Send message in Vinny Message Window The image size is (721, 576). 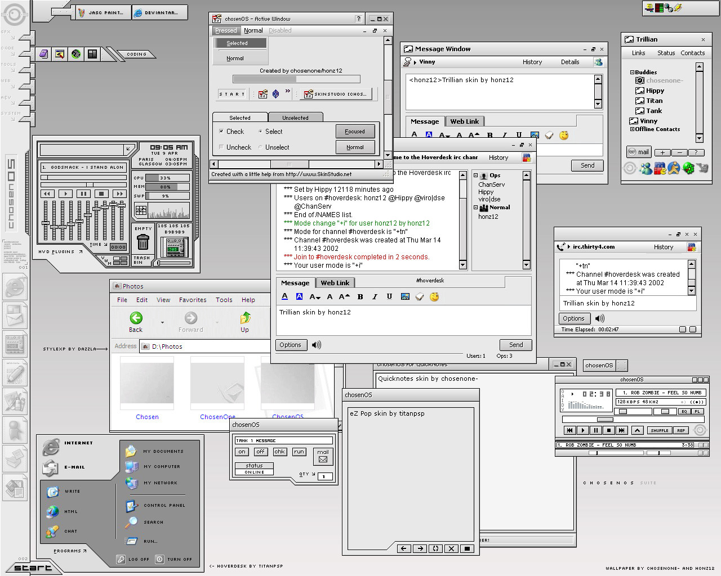click(588, 165)
